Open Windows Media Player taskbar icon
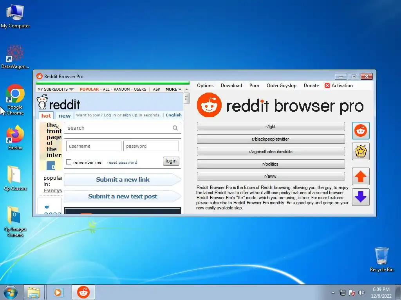Viewport: 401px width, 300px height. (x=58, y=292)
